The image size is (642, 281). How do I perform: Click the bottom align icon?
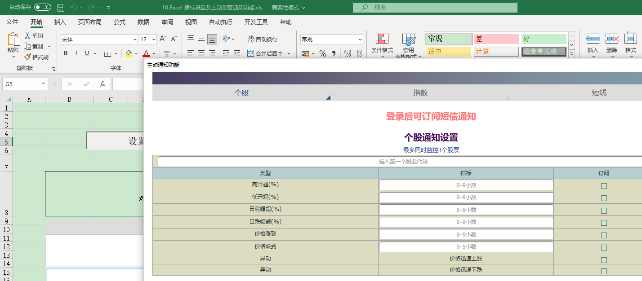212,39
